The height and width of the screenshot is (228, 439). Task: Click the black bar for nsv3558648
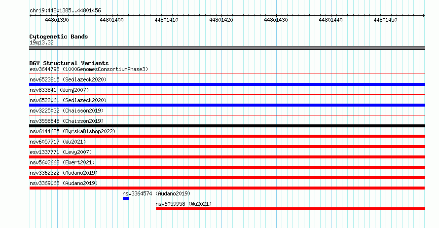tap(227, 126)
